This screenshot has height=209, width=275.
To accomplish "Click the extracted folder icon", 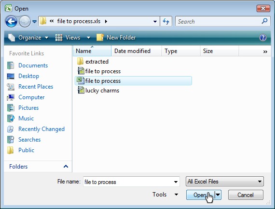I will point(80,62).
